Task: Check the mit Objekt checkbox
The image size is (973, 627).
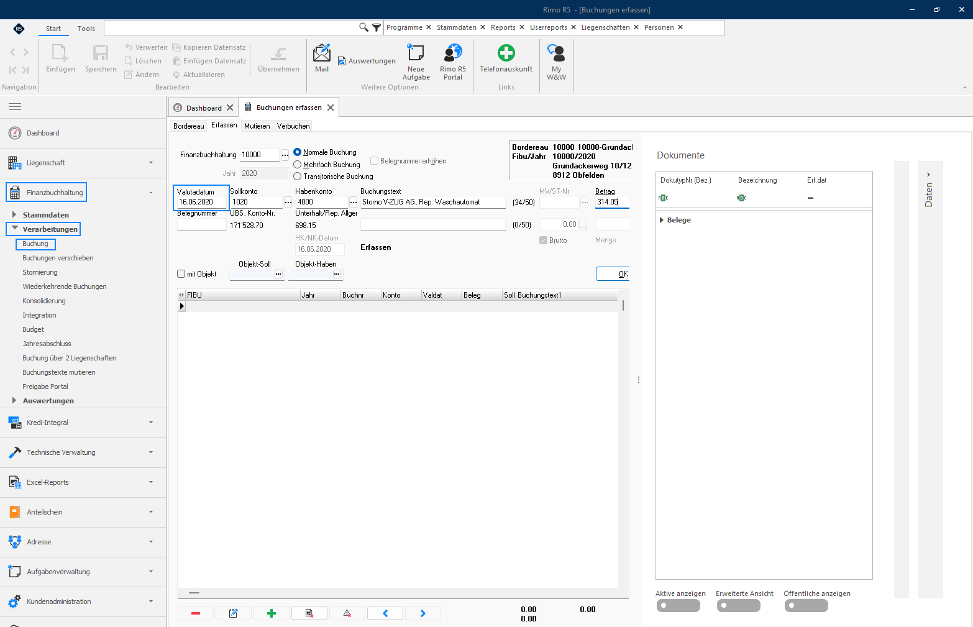Action: click(x=181, y=274)
